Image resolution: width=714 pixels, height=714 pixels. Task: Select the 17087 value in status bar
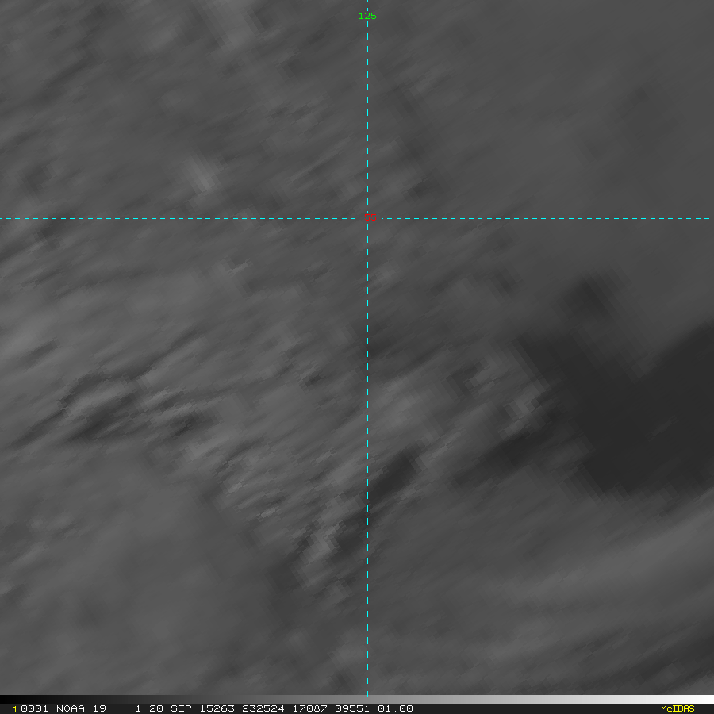coord(309,708)
